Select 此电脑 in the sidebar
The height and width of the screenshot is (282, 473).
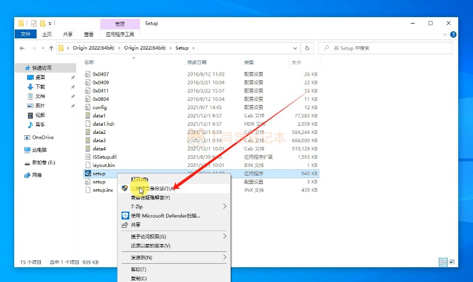point(41,150)
